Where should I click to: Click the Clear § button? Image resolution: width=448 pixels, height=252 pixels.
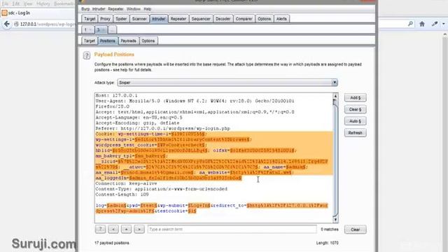(355, 109)
